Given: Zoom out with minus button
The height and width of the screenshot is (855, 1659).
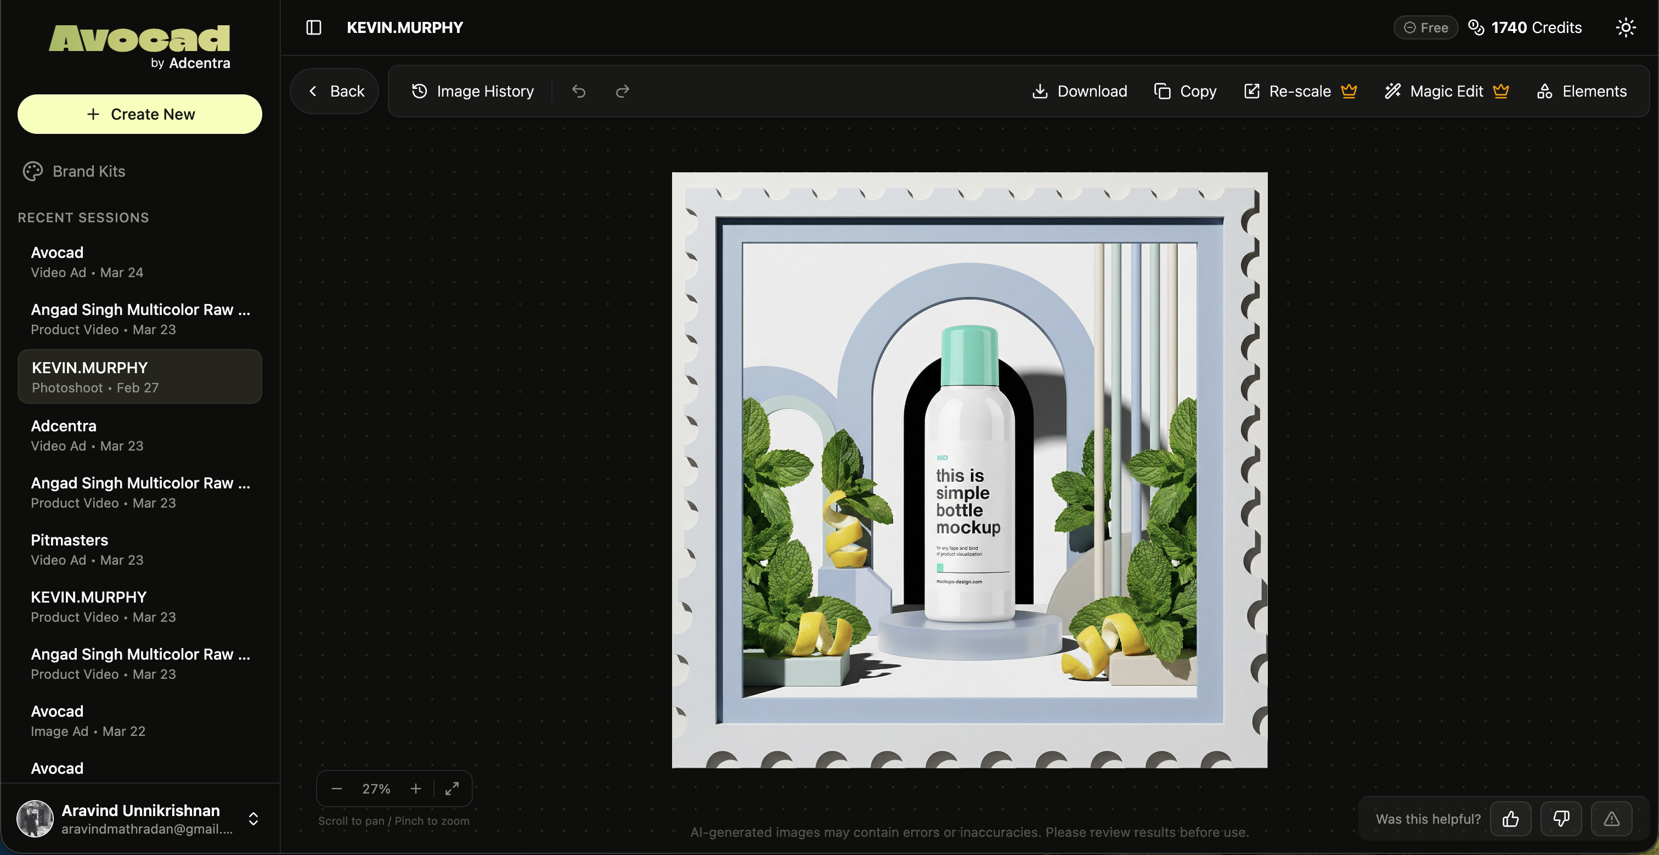Looking at the screenshot, I should 337,789.
